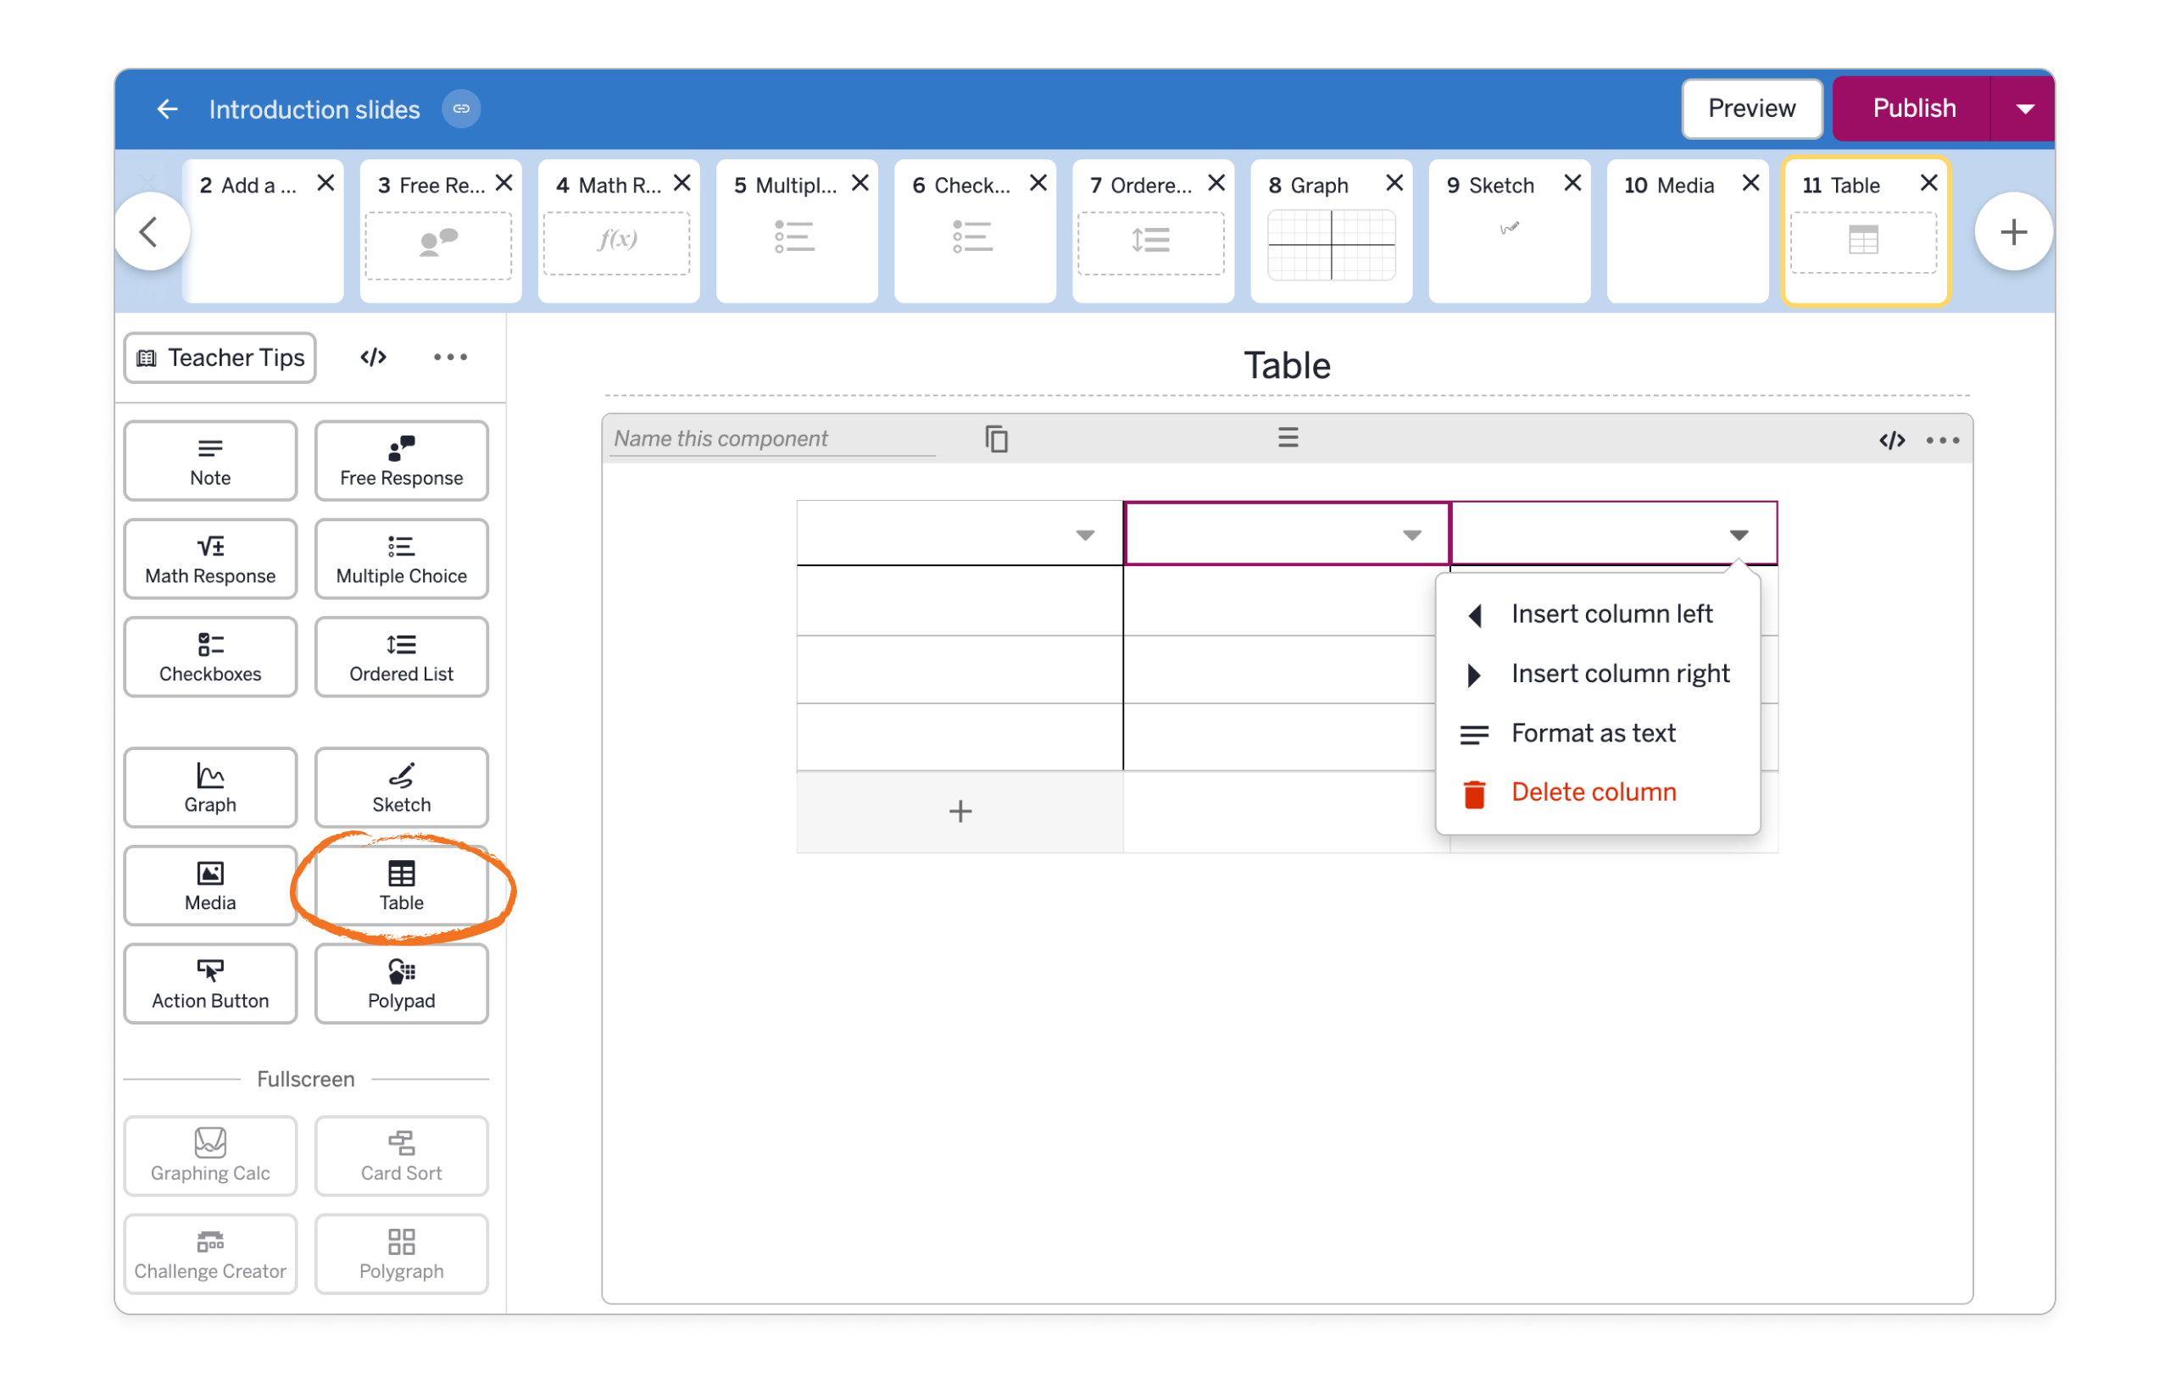The image size is (2170, 1383).
Task: Switch to slide 2 Add a...
Action: [x=261, y=231]
